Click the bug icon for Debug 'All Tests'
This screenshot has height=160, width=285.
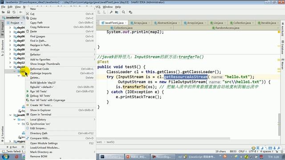pyautogui.click(x=28, y=96)
